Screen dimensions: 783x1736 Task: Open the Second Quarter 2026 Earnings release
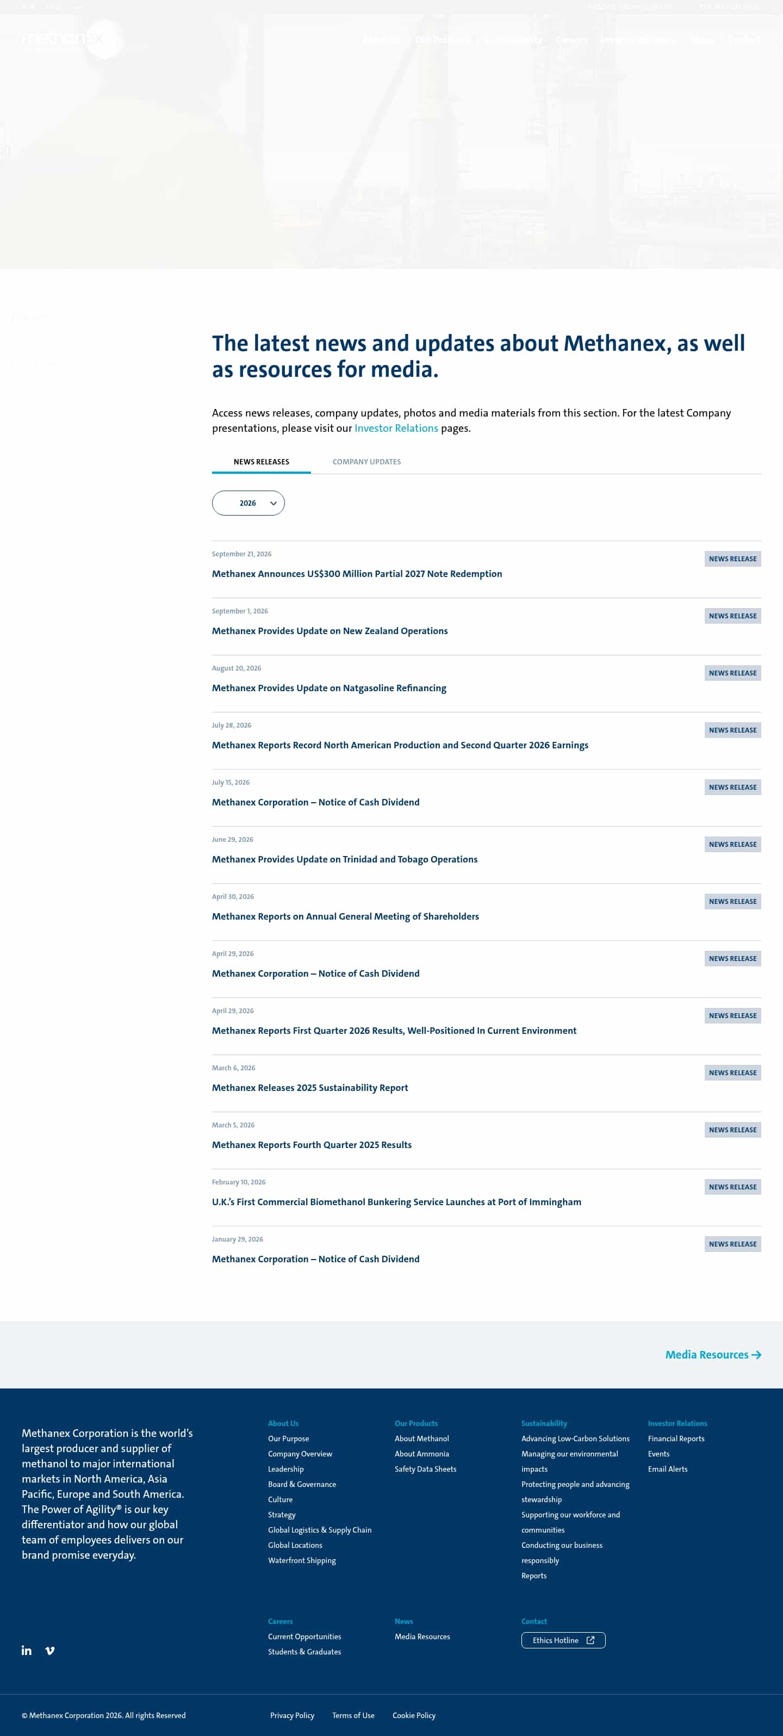pyautogui.click(x=400, y=745)
